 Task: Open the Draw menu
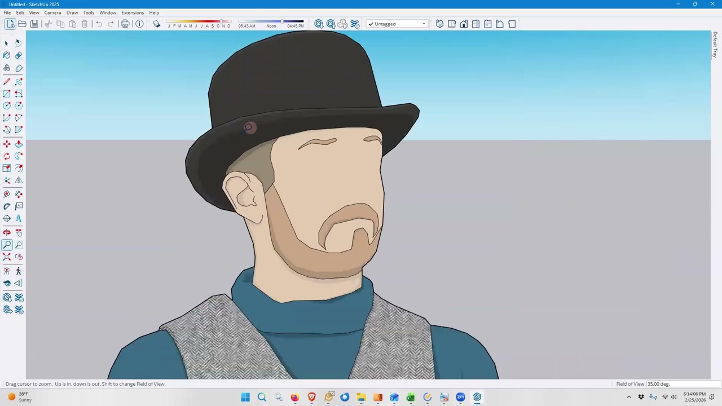pyautogui.click(x=72, y=12)
